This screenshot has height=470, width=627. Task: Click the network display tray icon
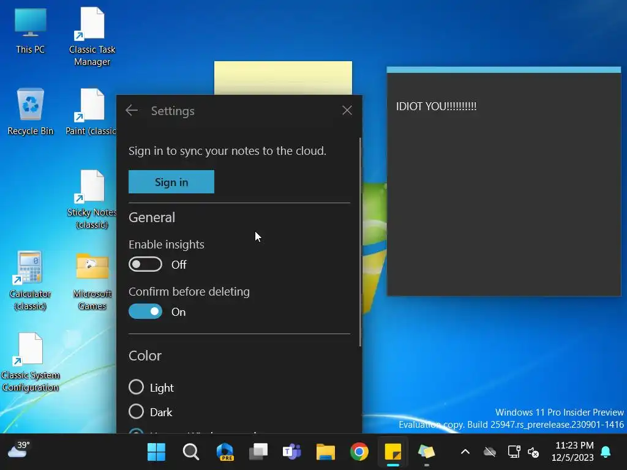514,452
